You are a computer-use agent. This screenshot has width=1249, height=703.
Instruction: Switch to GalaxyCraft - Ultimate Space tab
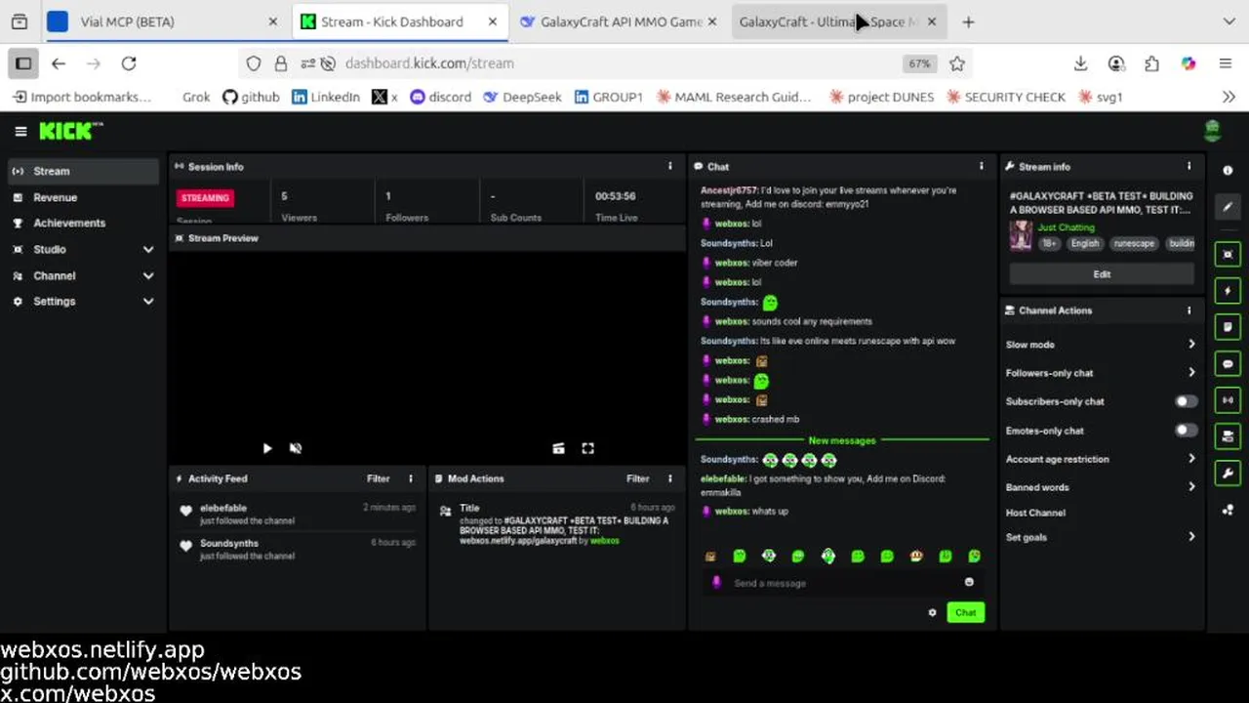point(839,21)
